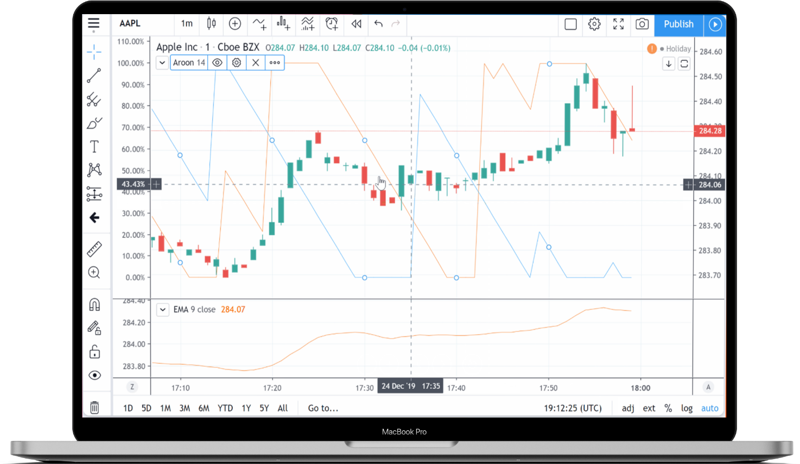Create an alert with the alarm clock icon

(332, 23)
